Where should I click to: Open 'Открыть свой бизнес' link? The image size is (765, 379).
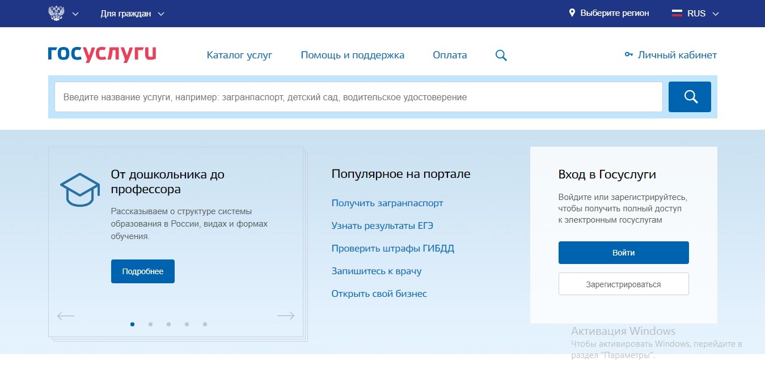point(379,293)
